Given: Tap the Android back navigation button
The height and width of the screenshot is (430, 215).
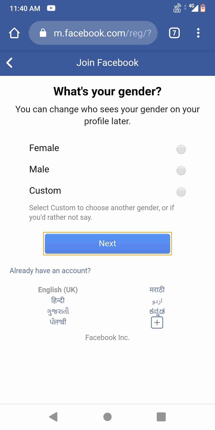Looking at the screenshot, I should (x=54, y=417).
